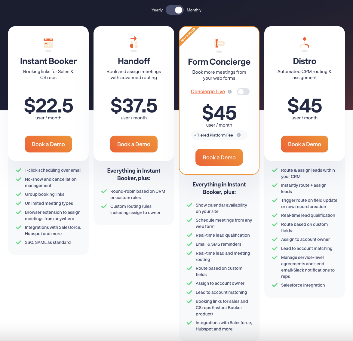Book a Demo for Instant Booker
Image resolution: width=353 pixels, height=341 pixels.
[x=48, y=144]
